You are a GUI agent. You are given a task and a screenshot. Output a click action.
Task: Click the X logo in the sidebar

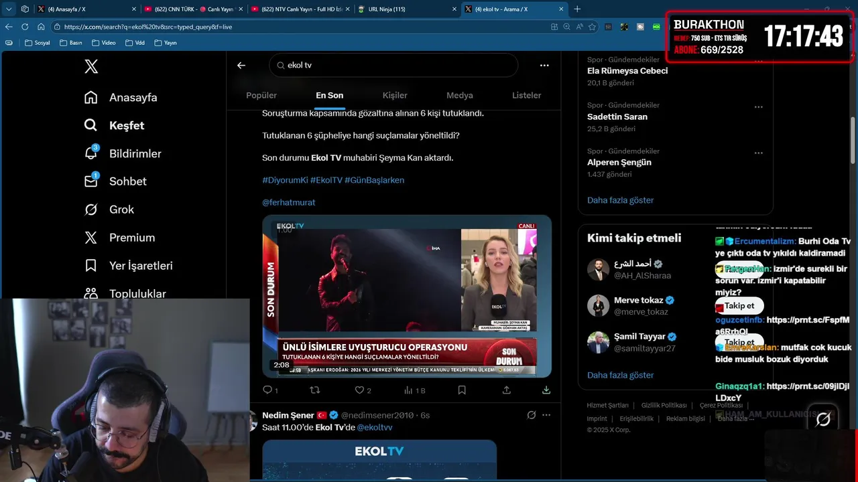(91, 66)
